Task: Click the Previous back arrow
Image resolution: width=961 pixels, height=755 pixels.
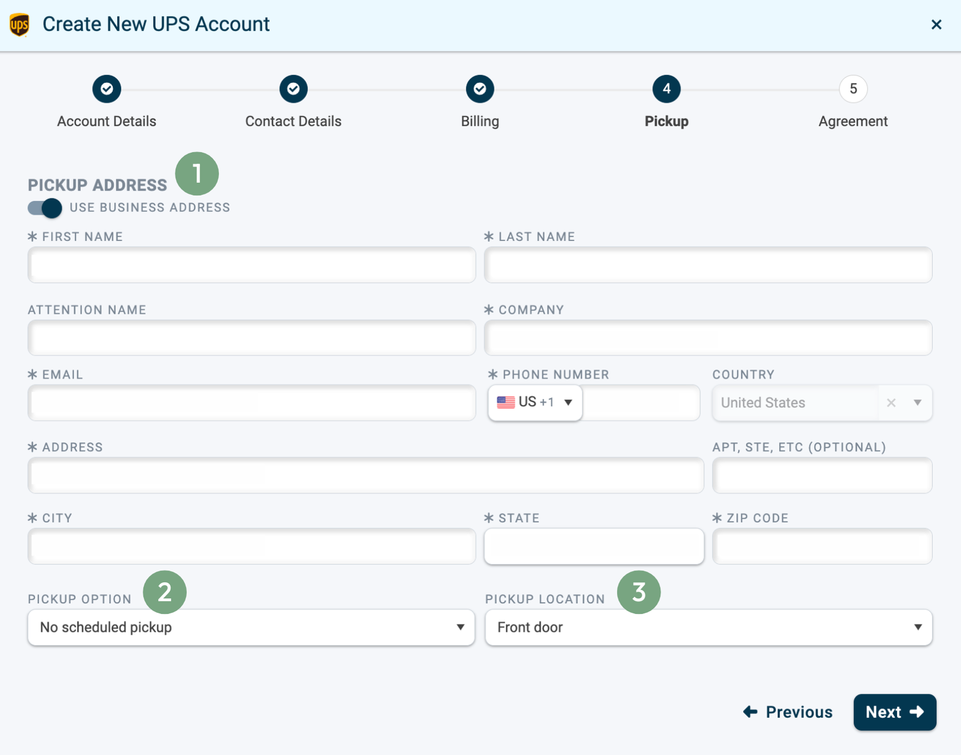Action: click(750, 712)
